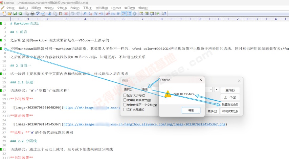Open Preferences gear icon
This screenshot has height=159, width=289.
(x=134, y=14)
